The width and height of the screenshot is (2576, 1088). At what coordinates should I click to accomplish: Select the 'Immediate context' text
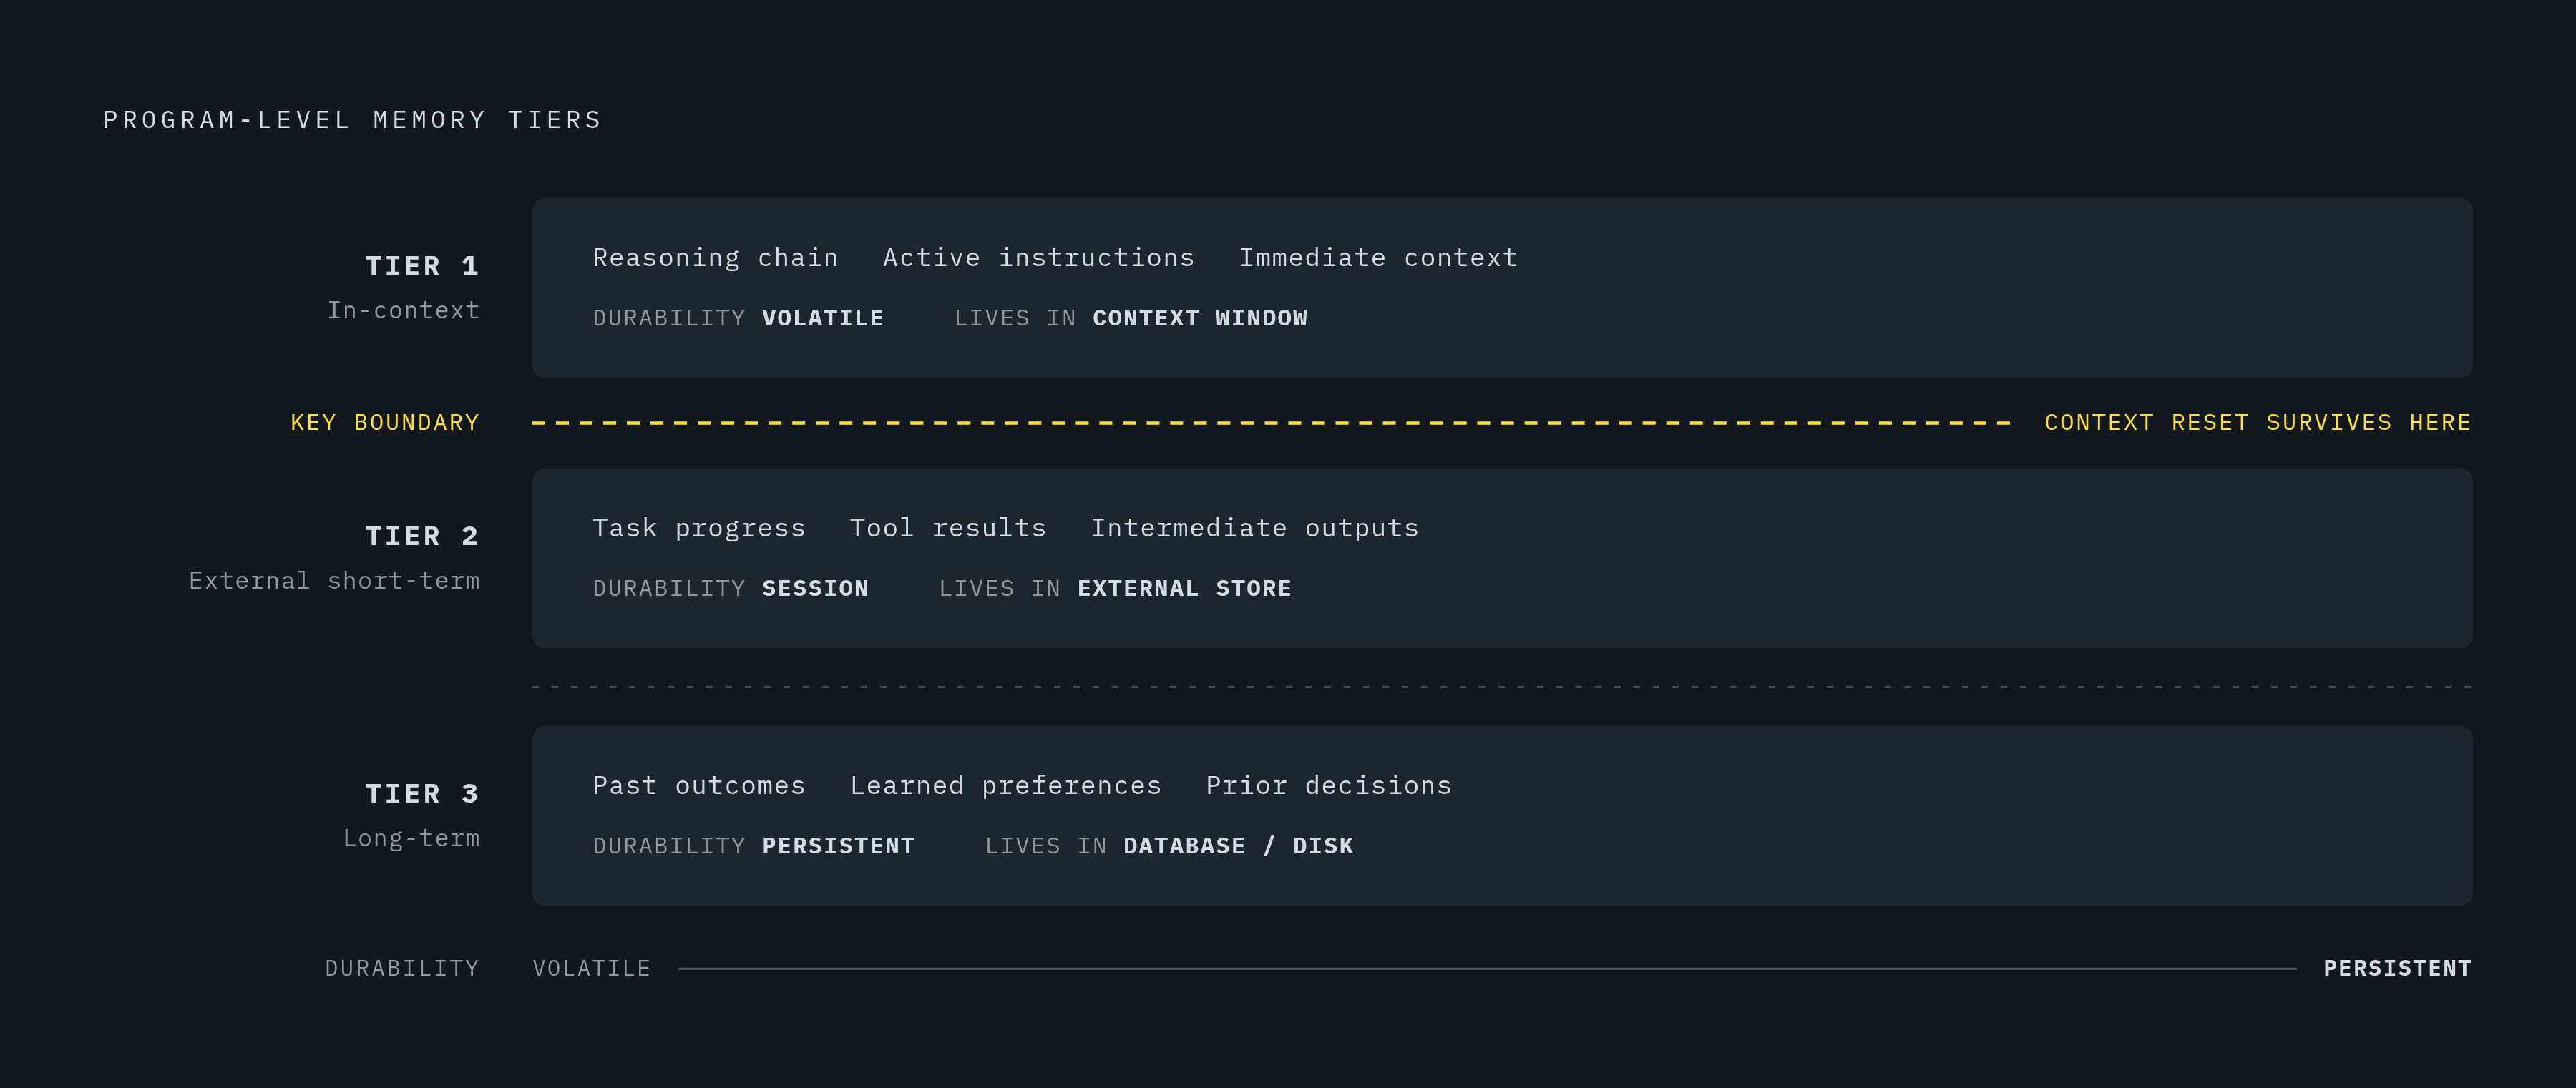point(1378,258)
